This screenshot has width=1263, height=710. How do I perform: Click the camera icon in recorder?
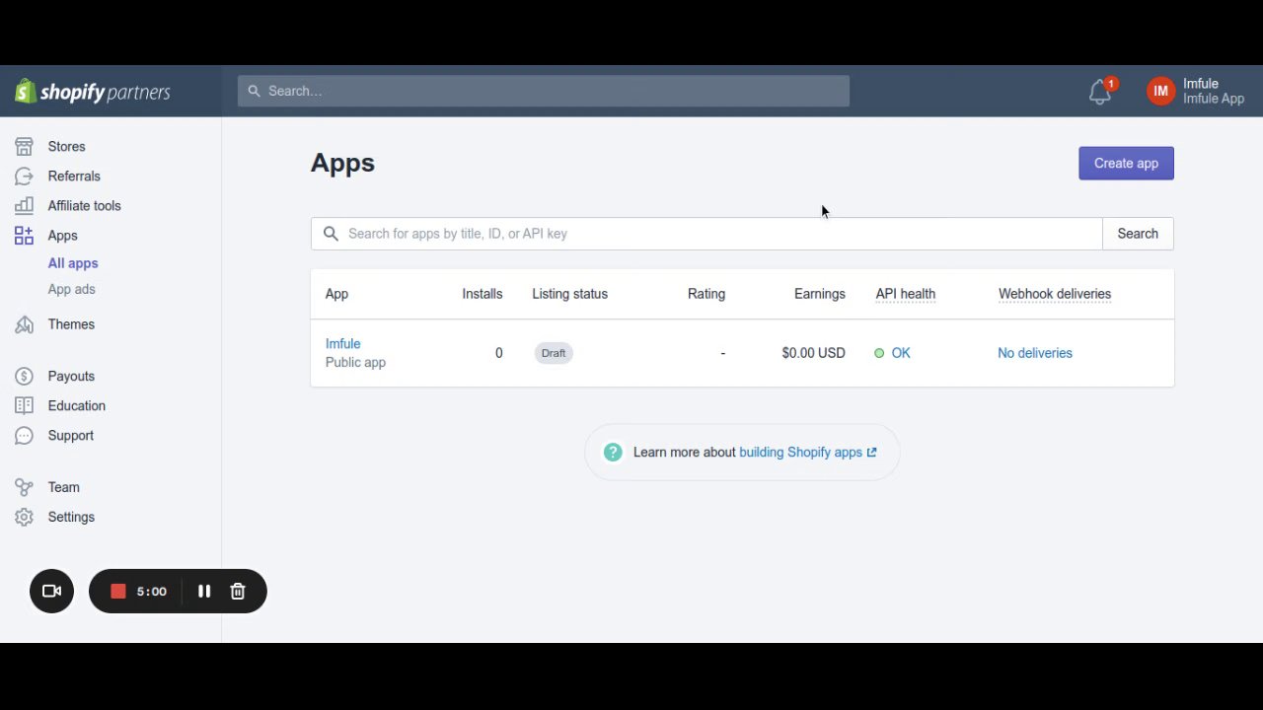click(x=51, y=592)
